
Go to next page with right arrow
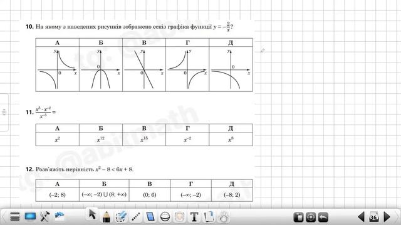(387, 217)
